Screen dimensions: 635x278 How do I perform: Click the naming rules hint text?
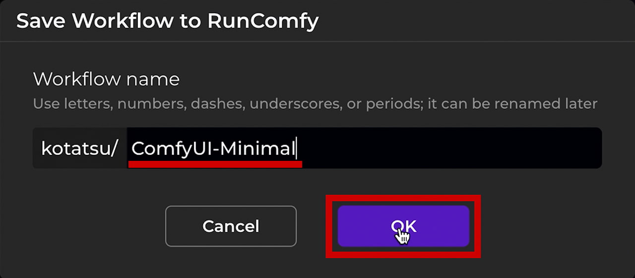coord(315,104)
